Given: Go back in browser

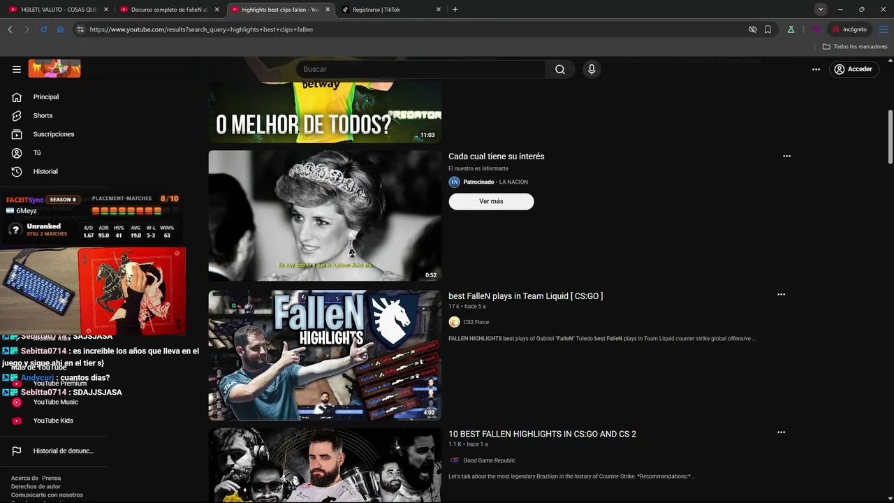Looking at the screenshot, I should tap(10, 29).
